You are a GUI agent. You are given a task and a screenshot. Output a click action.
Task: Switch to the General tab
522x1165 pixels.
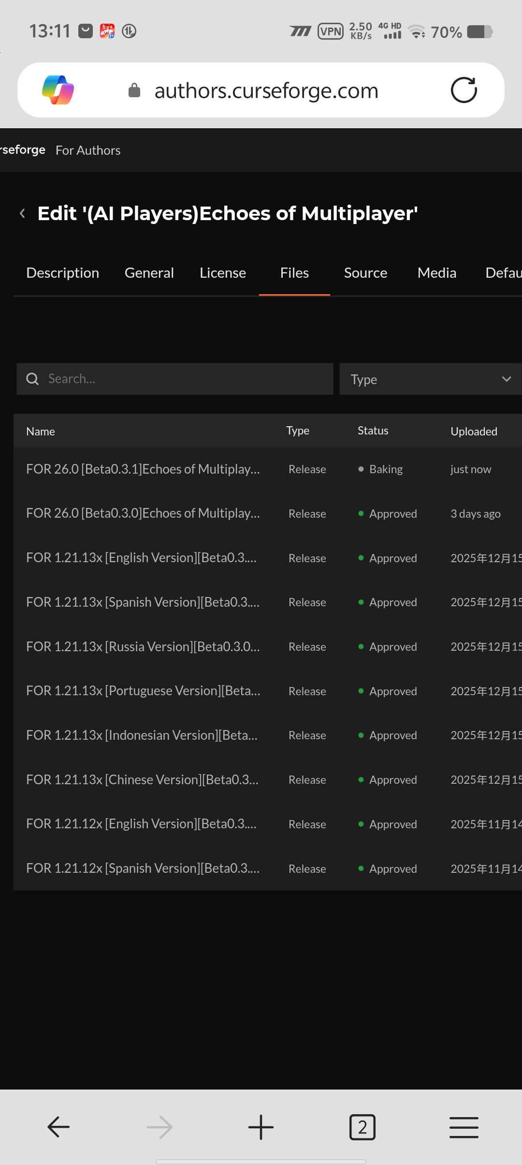point(149,273)
